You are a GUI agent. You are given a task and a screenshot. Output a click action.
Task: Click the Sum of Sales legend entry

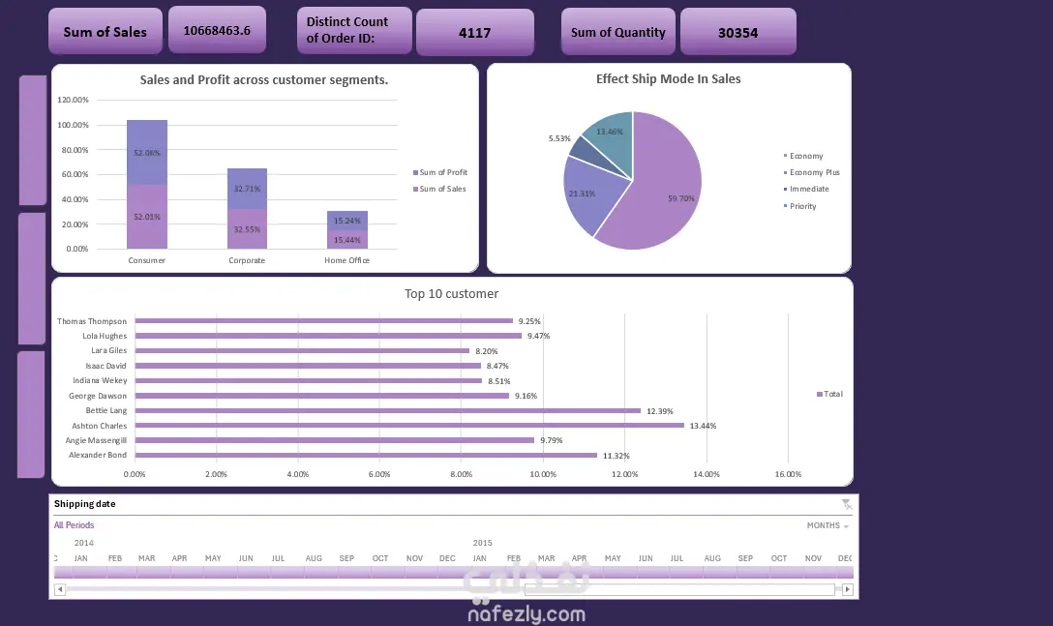click(439, 189)
